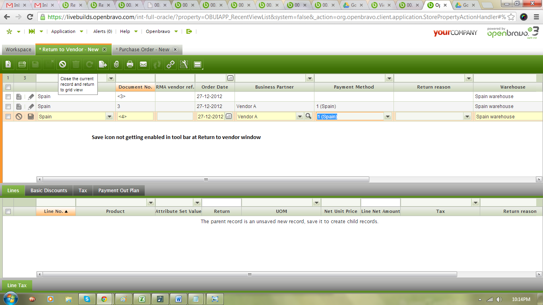Image resolution: width=543 pixels, height=305 pixels.
Task: Click the new record in form toolbar icon
Action: tap(8, 64)
